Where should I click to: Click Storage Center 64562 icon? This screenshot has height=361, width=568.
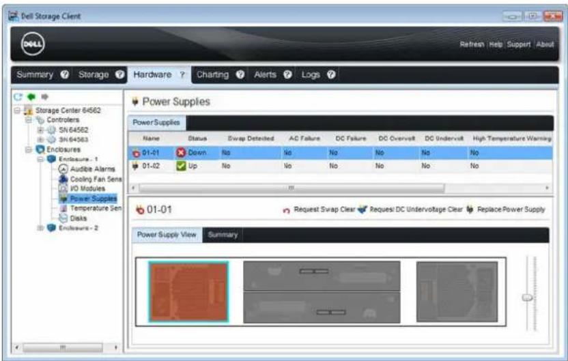pos(28,110)
